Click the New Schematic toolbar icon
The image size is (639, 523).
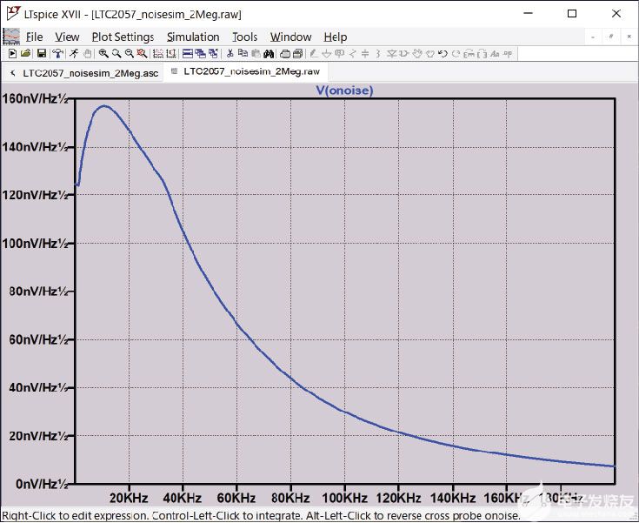pos(13,53)
